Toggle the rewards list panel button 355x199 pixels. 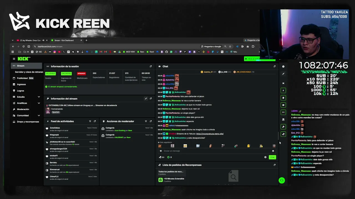click(283, 134)
